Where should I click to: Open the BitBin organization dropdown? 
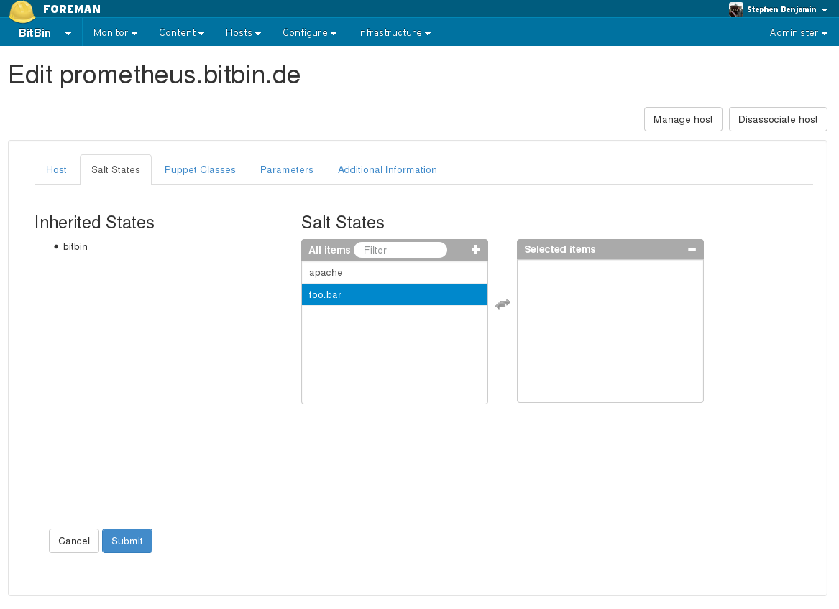click(45, 32)
